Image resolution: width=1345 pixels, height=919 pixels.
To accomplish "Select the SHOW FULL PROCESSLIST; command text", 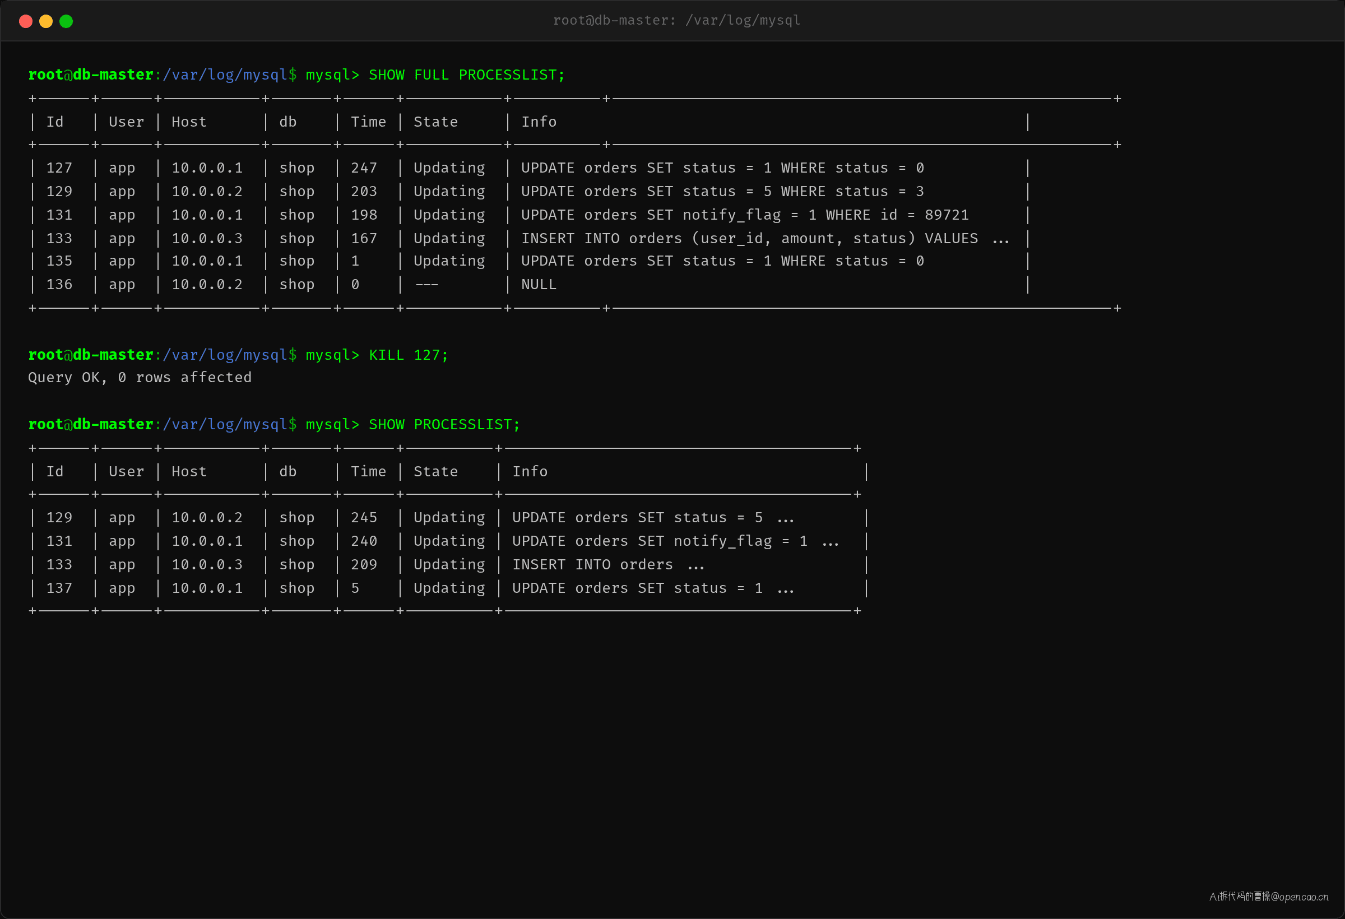I will tap(466, 75).
